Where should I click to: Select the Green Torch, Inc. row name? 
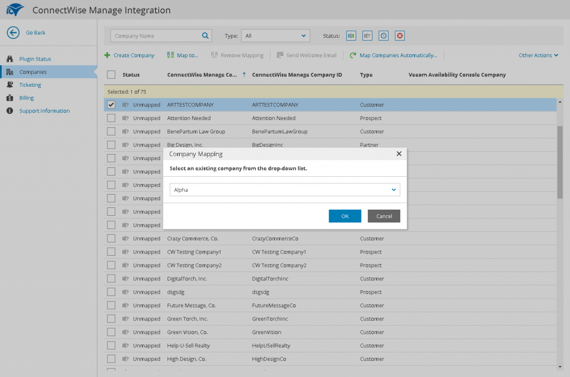click(x=187, y=319)
